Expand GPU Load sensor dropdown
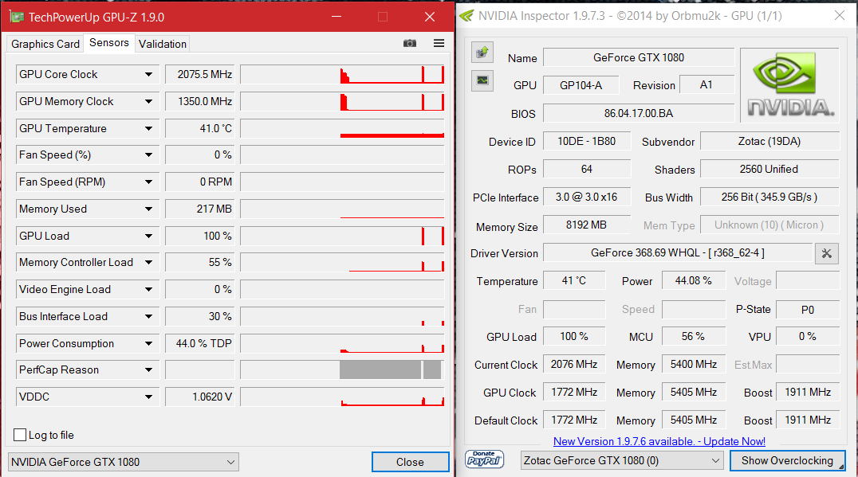Screen dimensions: 858x477 148,236
